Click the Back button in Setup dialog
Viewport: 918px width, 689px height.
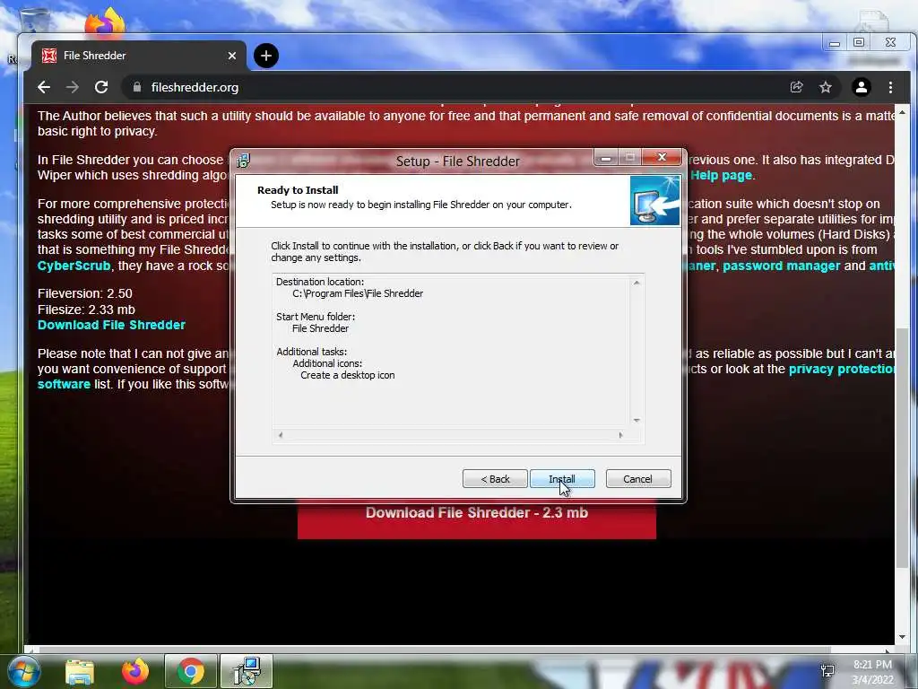(495, 479)
